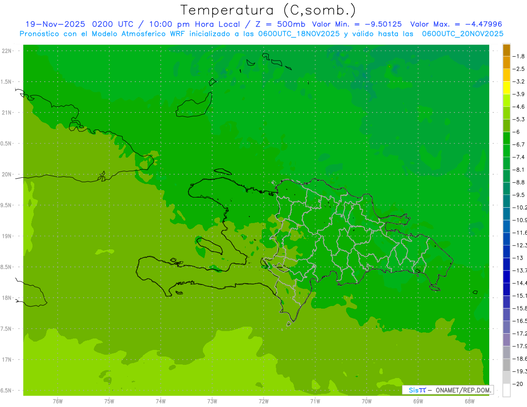Click the 'Valor Max. = -4.47996' readout
527x407 pixels.
(x=456, y=24)
